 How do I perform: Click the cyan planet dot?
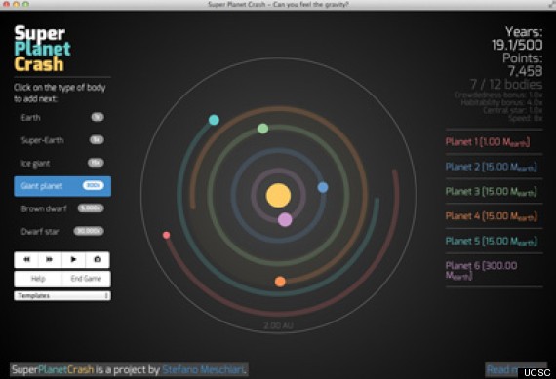[214, 120]
